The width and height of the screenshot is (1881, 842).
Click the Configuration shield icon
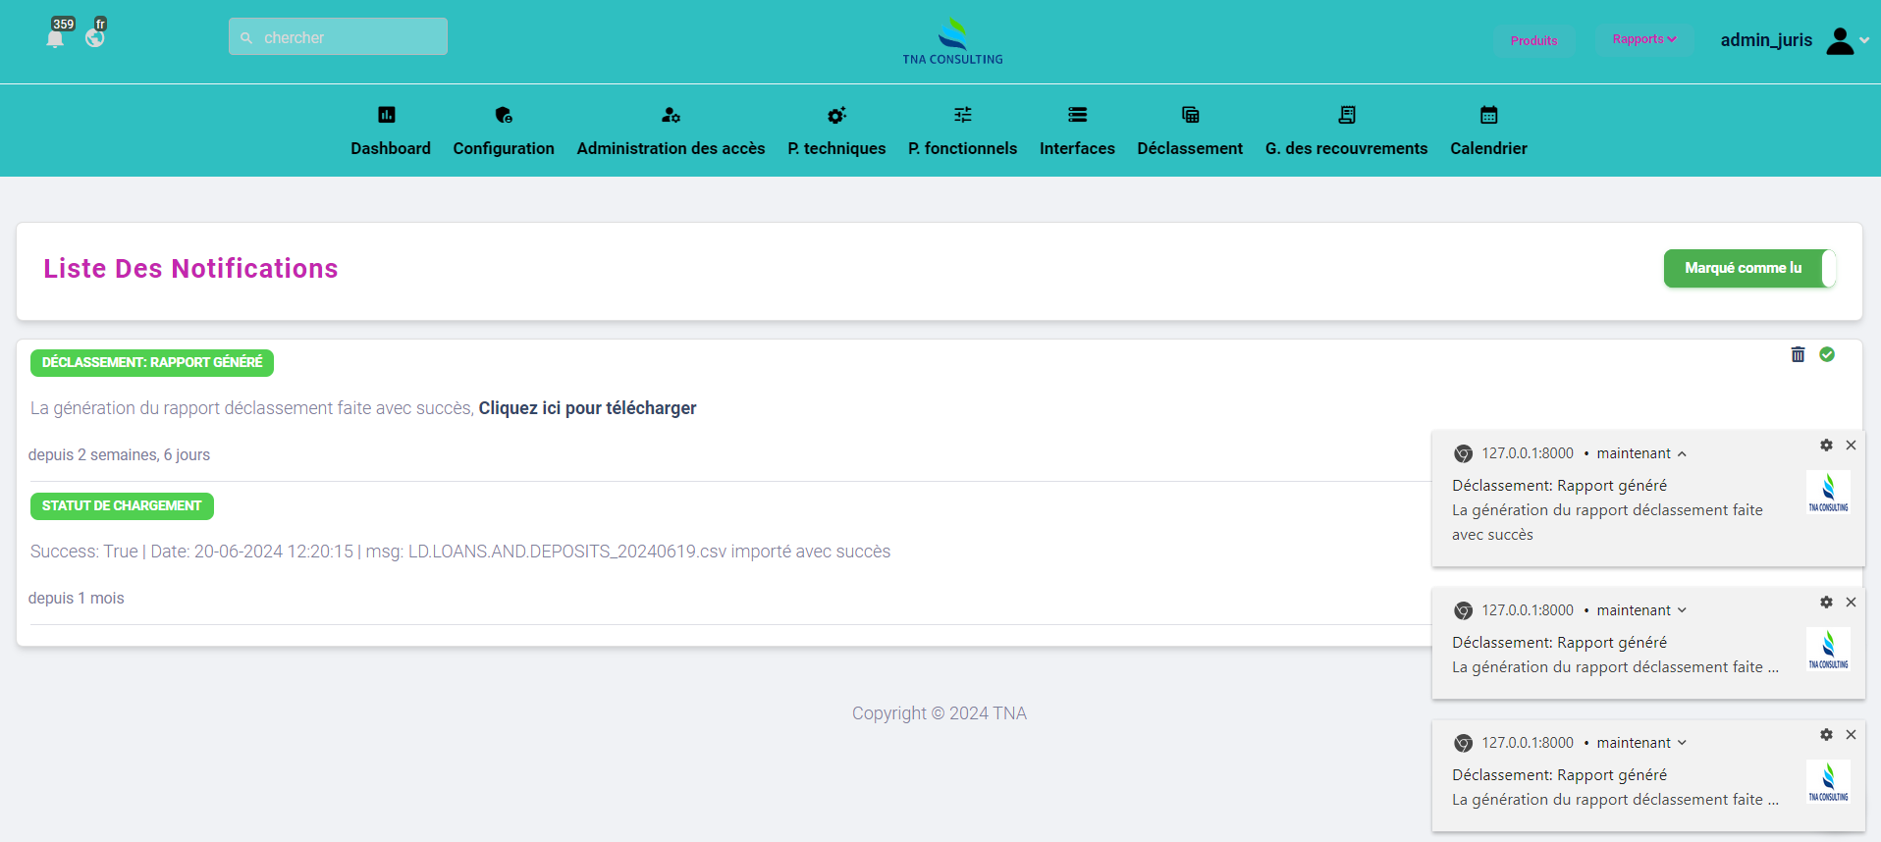pos(504,115)
